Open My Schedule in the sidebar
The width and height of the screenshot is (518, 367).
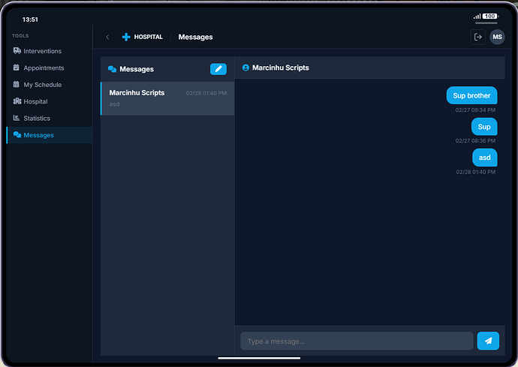[42, 85]
